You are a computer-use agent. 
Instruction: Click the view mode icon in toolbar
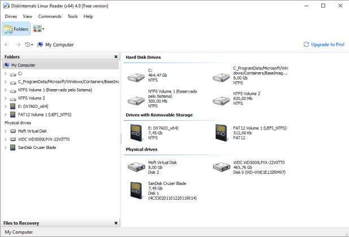click(x=37, y=29)
